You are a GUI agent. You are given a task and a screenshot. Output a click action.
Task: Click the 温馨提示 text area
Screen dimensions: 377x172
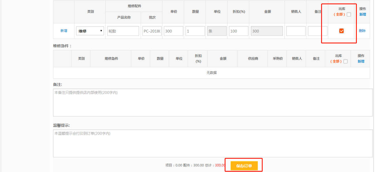213,143
